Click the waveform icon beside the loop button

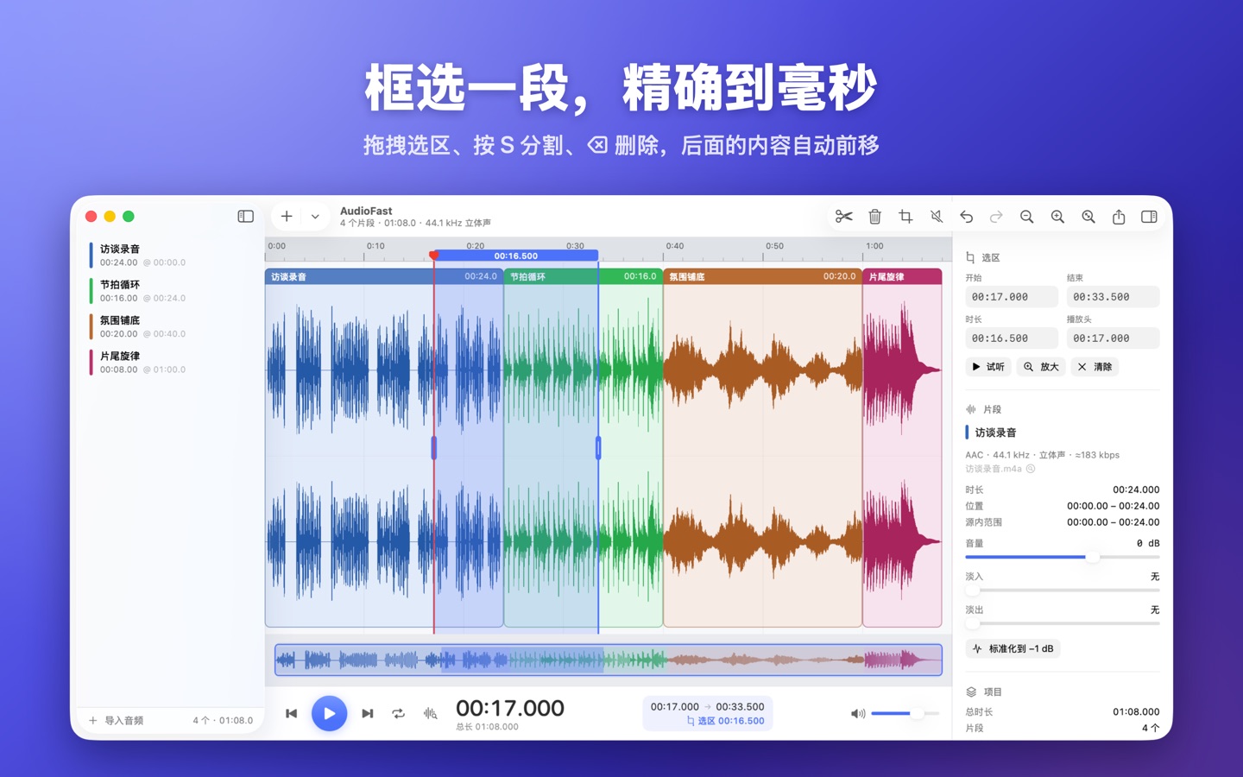pos(430,713)
